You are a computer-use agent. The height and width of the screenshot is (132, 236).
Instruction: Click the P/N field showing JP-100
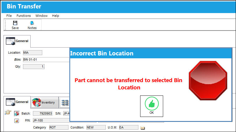51,120
